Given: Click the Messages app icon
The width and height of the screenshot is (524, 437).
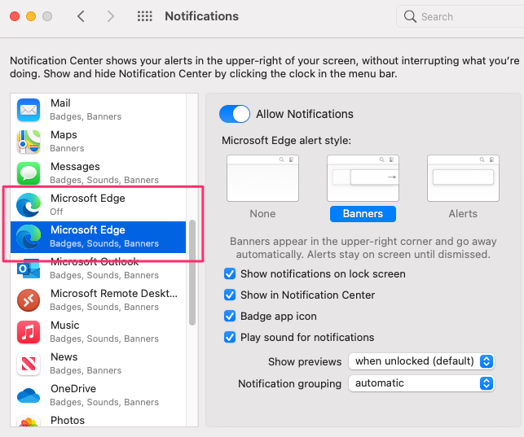Looking at the screenshot, I should click(29, 173).
